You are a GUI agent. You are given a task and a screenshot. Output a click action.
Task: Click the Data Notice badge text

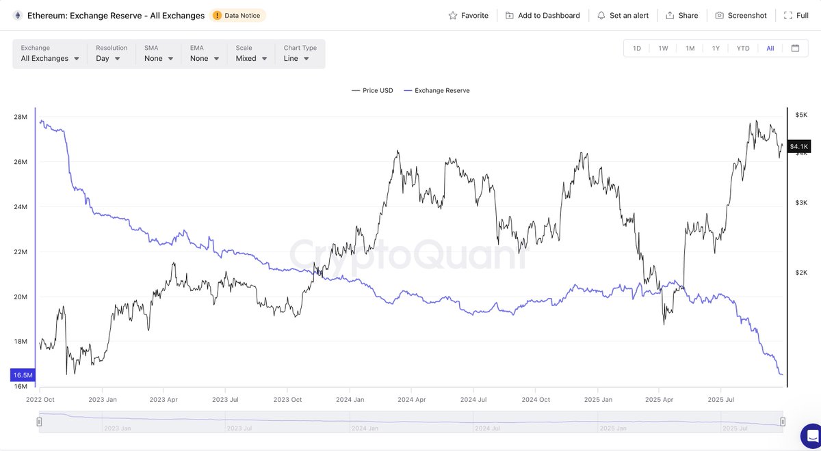[x=242, y=15]
